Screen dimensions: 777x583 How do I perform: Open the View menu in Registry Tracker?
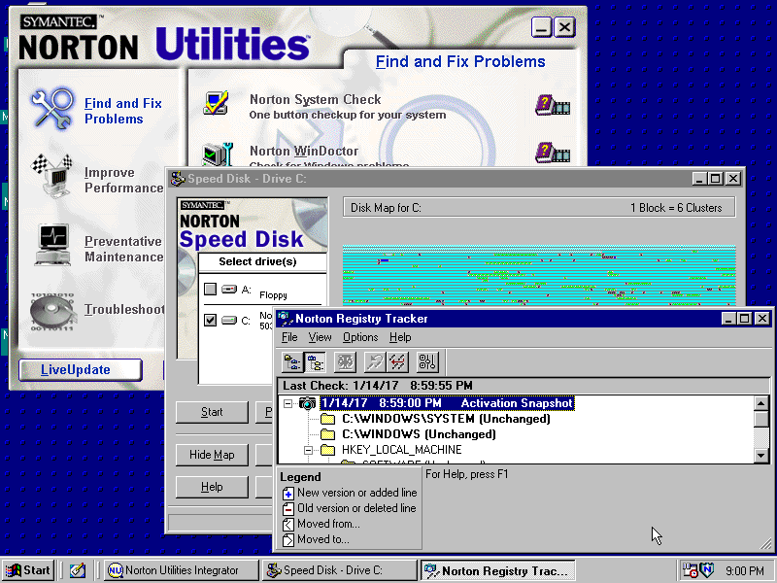coord(320,337)
